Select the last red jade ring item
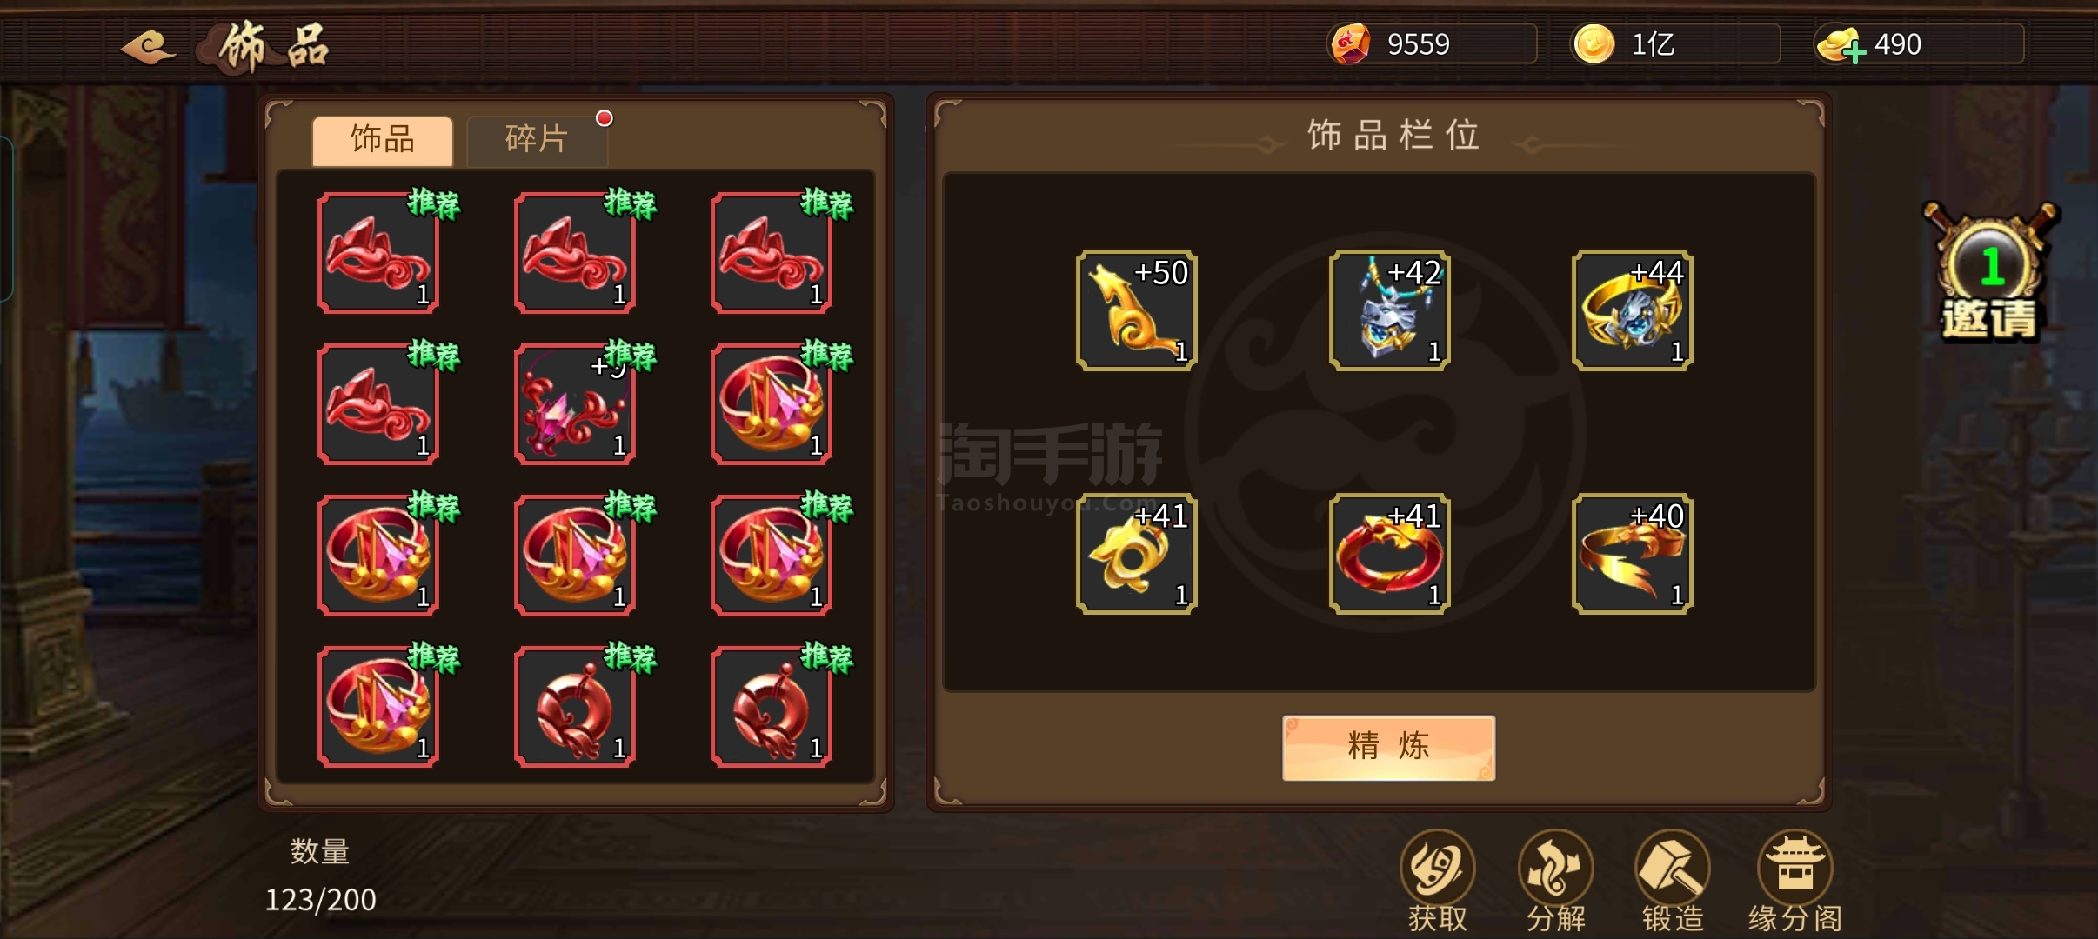This screenshot has width=2098, height=939. (771, 706)
